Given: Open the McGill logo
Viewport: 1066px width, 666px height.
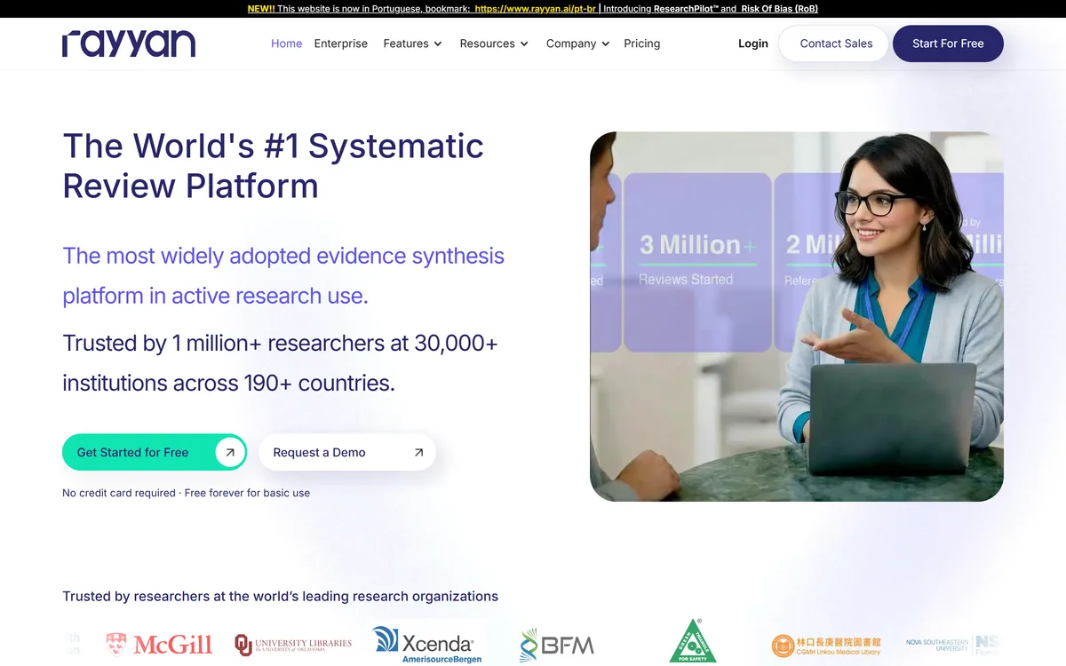Looking at the screenshot, I should tap(159, 644).
